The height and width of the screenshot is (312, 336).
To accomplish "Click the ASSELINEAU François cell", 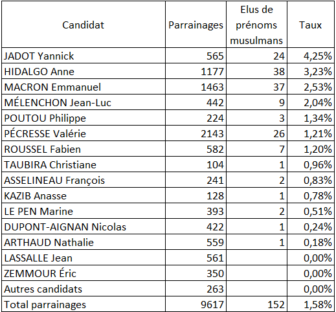I will [84, 180].
